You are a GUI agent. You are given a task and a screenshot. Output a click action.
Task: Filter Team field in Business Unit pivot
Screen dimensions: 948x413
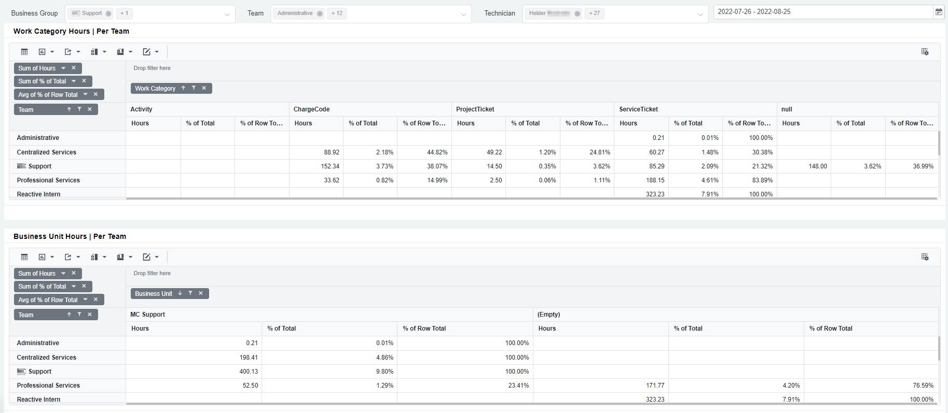pyautogui.click(x=79, y=315)
